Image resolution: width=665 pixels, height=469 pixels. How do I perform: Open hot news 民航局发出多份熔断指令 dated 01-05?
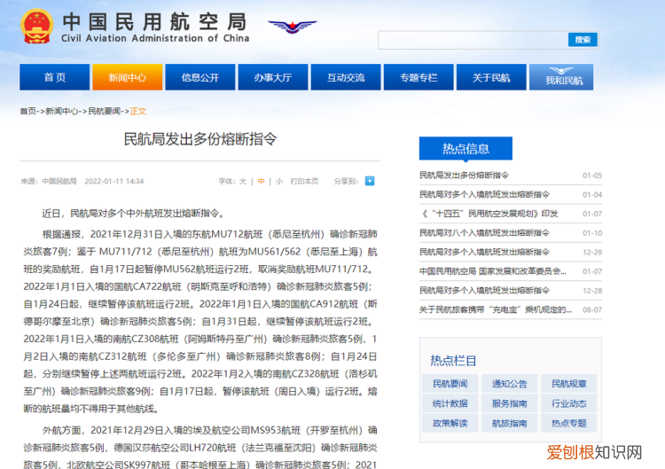tap(464, 176)
